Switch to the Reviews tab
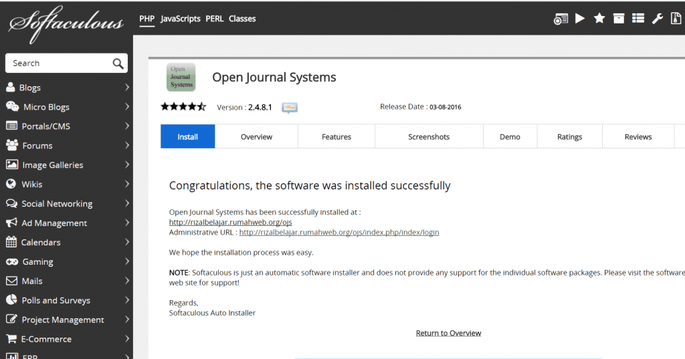Viewport: 685px width, 359px height. tap(638, 136)
